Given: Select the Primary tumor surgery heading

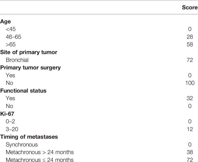Looking at the screenshot, I should (31, 68).
